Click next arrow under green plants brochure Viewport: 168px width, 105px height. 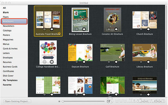pos(116,94)
